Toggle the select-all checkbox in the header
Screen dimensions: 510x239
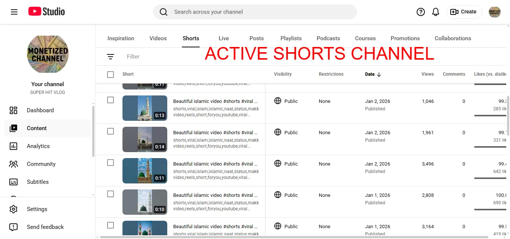tap(111, 75)
